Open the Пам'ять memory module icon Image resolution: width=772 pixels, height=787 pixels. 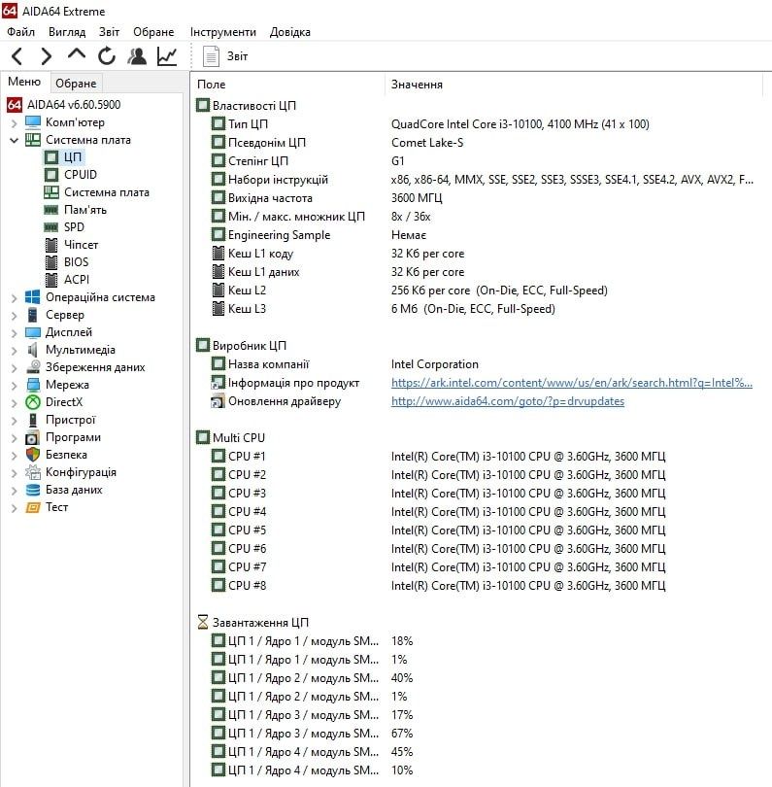pos(51,210)
